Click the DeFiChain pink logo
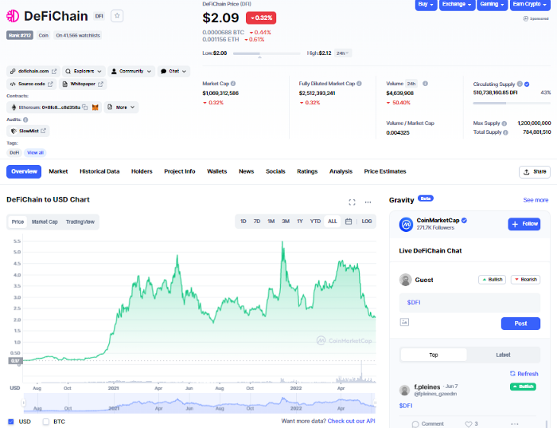The height and width of the screenshot is (428, 557). [x=13, y=16]
